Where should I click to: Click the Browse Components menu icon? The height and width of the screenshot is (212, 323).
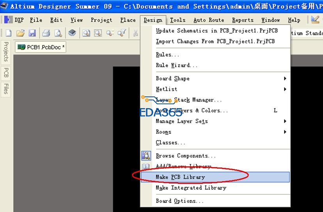(146, 156)
